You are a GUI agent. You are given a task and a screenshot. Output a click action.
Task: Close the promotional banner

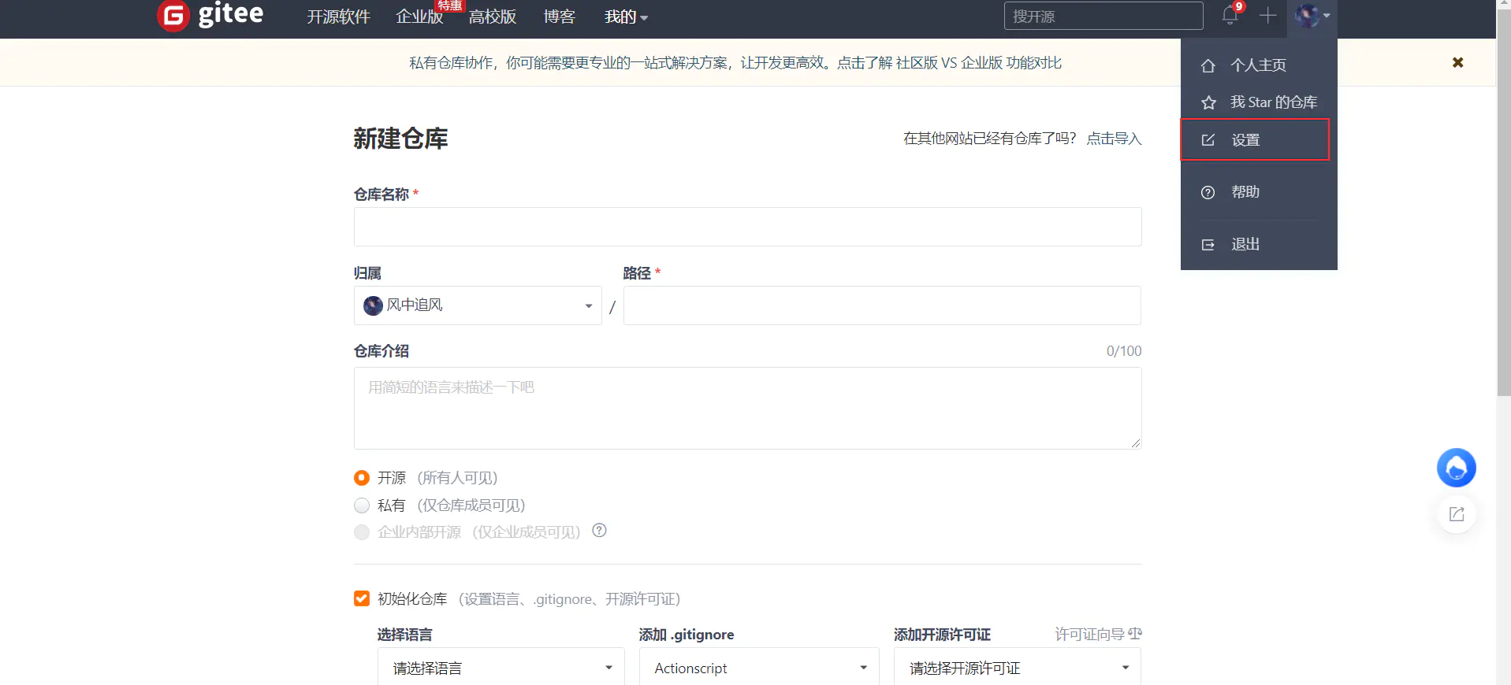click(x=1458, y=62)
